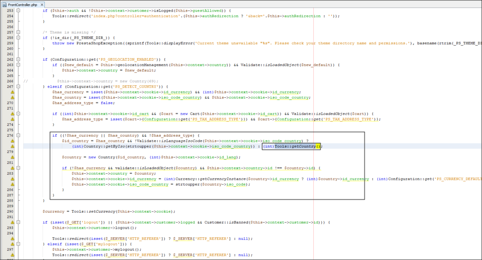The height and width of the screenshot is (260, 482).
Task: Collapse the PS_GEOLOCATION_ENABLED fold at line 262
Action: (x=18, y=60)
